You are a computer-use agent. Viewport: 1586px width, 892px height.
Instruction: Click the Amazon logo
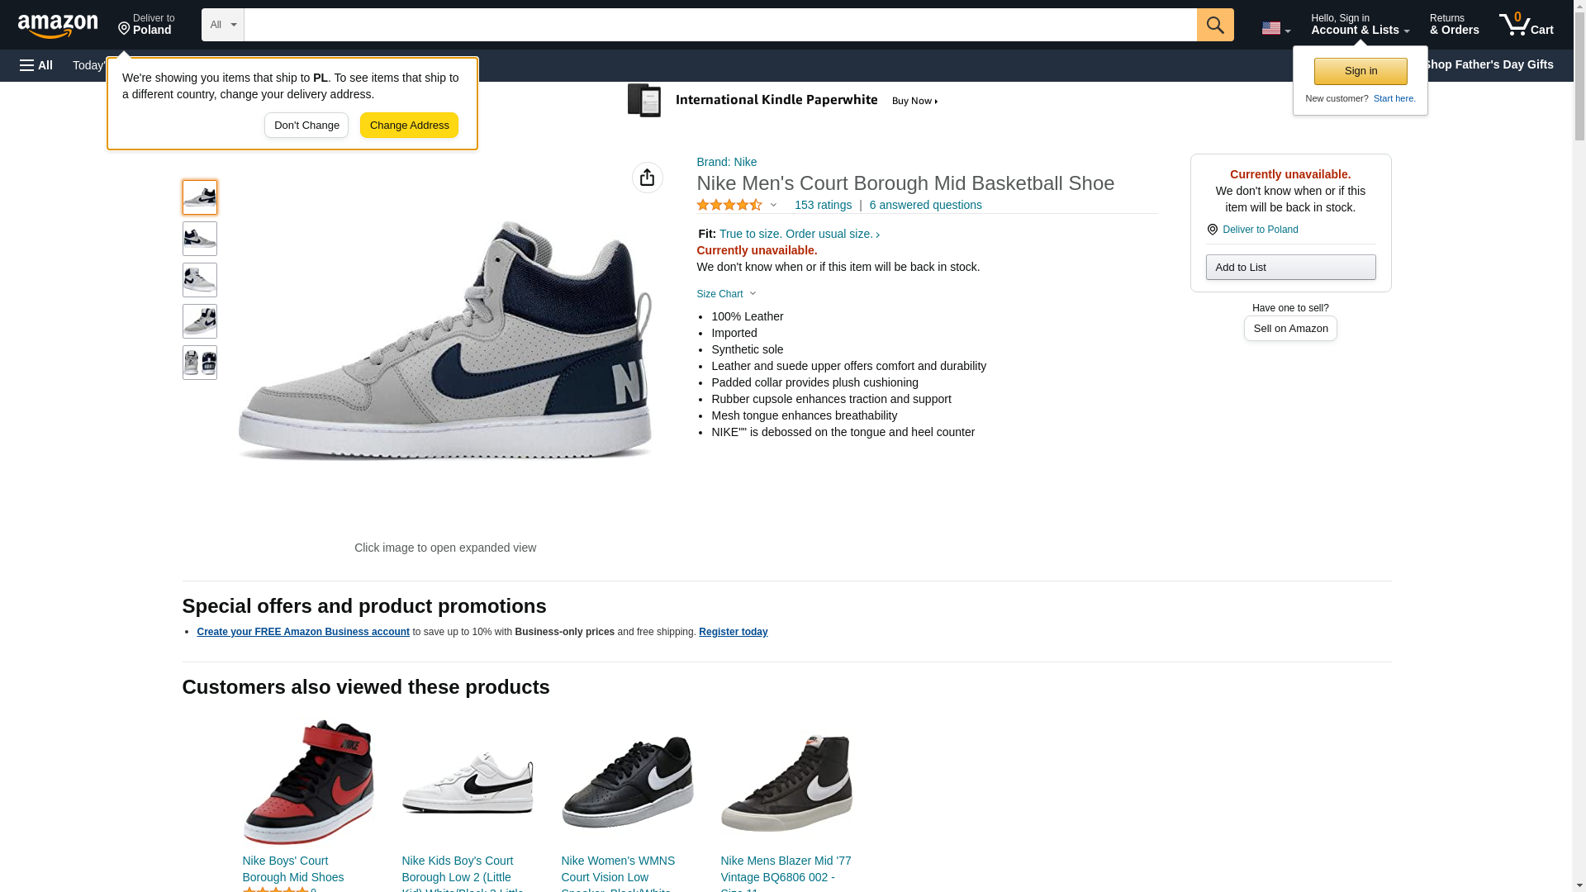click(58, 26)
